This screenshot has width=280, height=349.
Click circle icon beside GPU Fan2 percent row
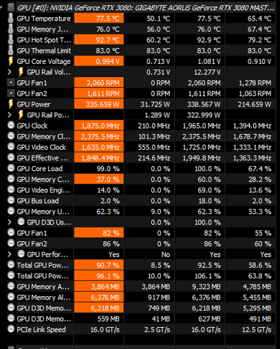point(11,244)
